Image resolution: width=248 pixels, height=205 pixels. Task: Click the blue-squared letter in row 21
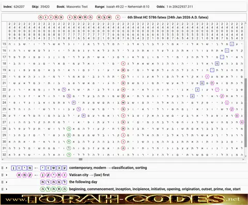tap(202, 83)
